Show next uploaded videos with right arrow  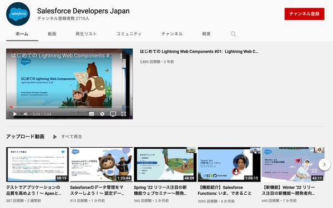(324, 164)
